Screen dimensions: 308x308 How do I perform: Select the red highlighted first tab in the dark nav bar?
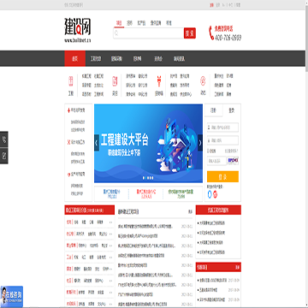point(75,58)
